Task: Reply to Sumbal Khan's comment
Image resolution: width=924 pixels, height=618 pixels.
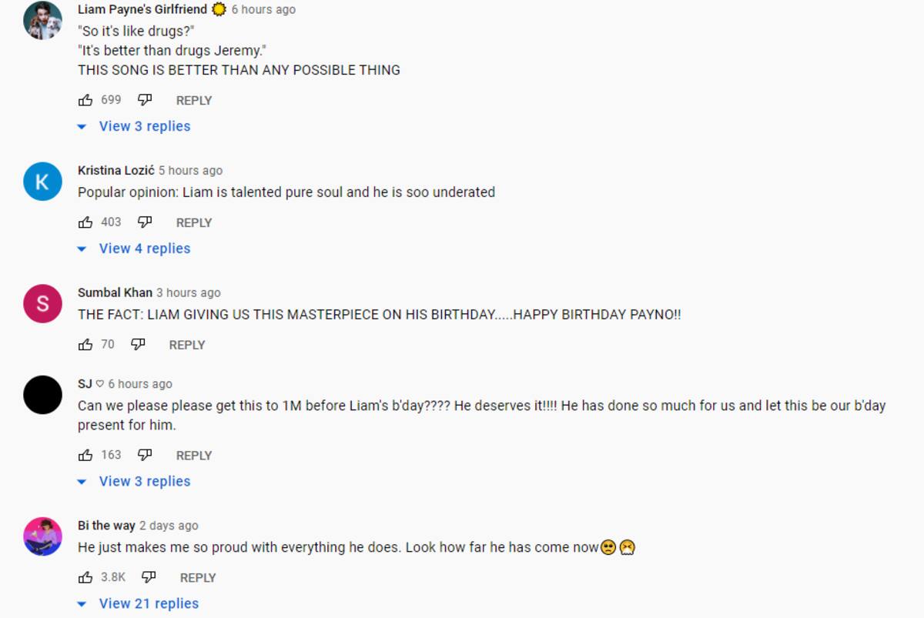Action: (x=187, y=345)
